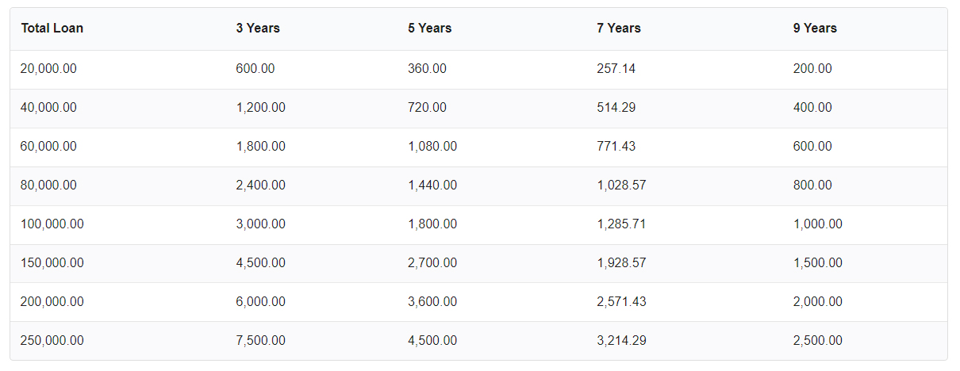Click the 9 Years column header
The width and height of the screenshot is (960, 371).
(815, 28)
